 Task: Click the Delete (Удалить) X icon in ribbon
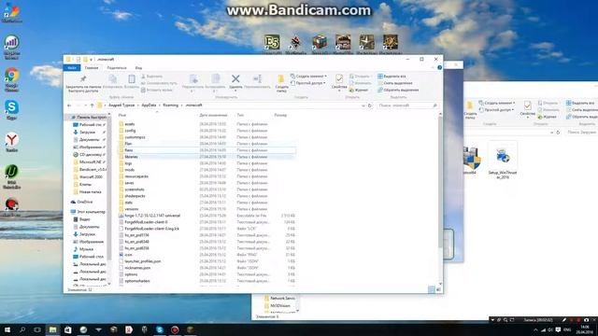tap(235, 78)
